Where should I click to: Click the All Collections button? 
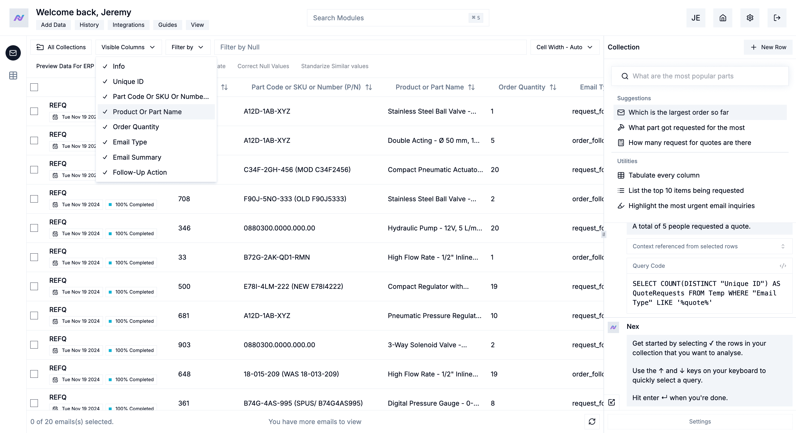61,47
